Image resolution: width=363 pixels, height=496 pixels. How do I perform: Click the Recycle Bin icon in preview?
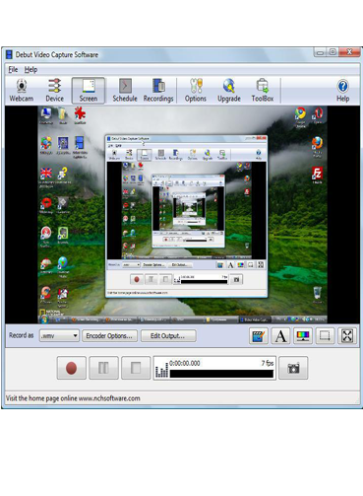point(317,294)
